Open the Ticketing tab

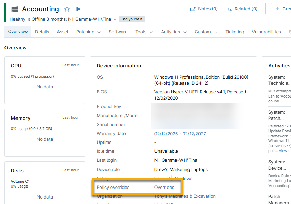(x=235, y=32)
